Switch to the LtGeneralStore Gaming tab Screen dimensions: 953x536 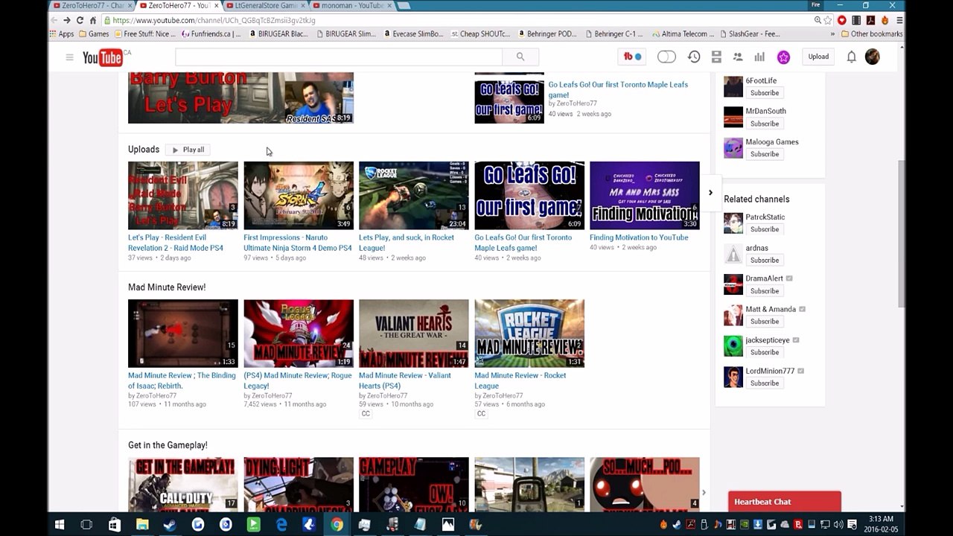click(x=266, y=6)
